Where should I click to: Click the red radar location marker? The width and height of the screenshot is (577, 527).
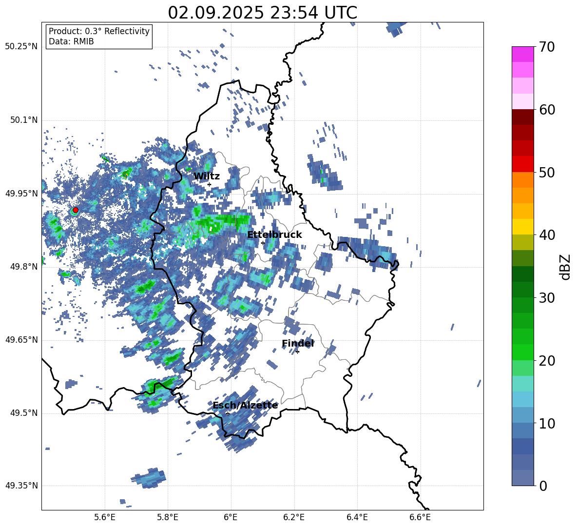click(76, 210)
